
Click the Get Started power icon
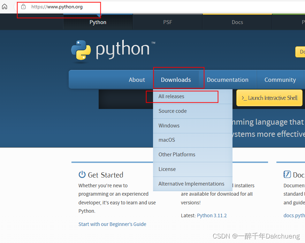coord(82,175)
